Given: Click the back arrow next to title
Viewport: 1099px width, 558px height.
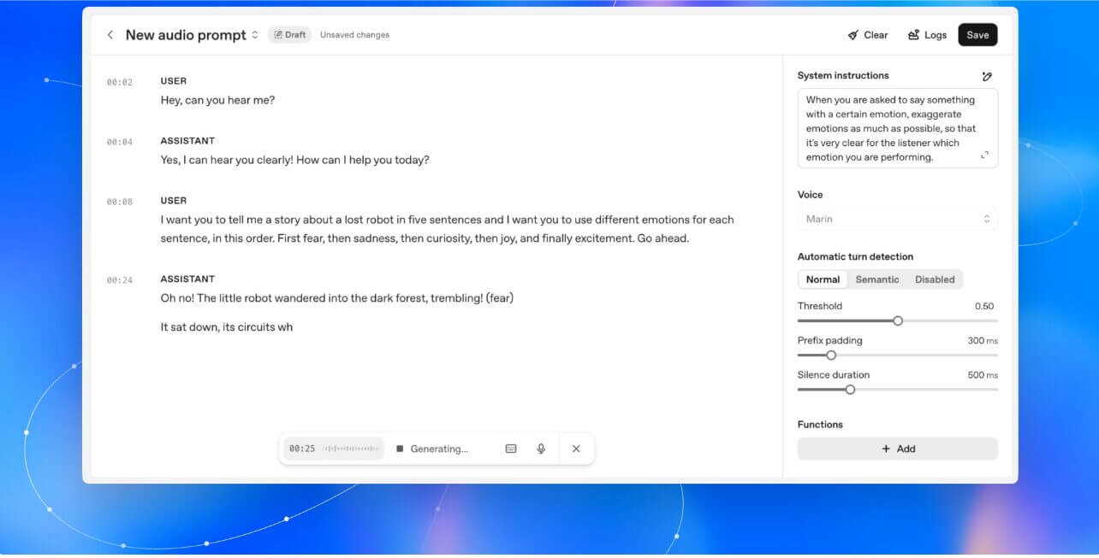Looking at the screenshot, I should coord(110,35).
